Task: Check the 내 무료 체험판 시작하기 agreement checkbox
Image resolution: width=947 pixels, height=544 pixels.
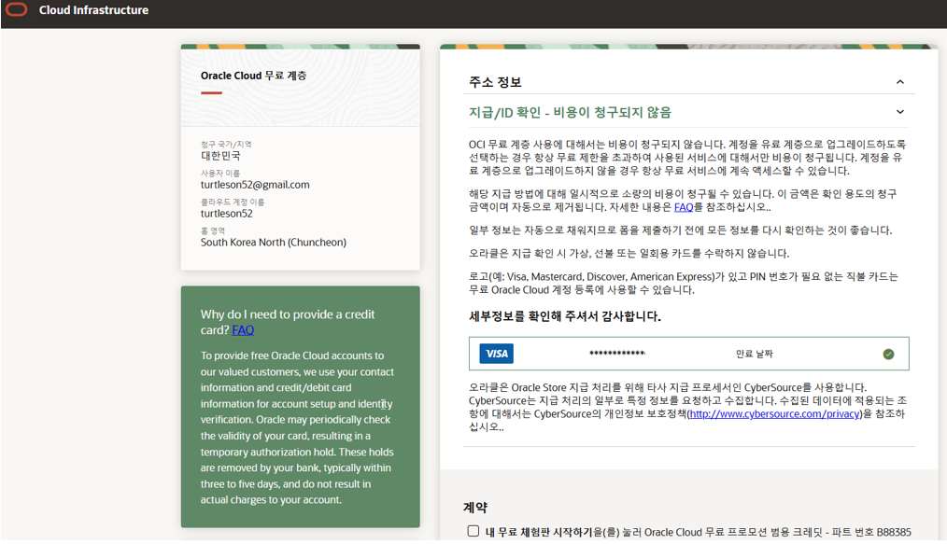Action: [x=473, y=531]
